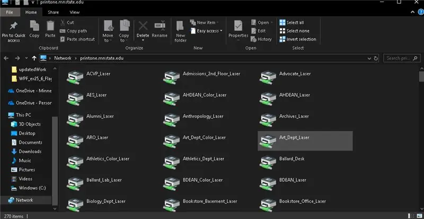The width and height of the screenshot is (424, 219).
Task: Select the Advocate_Laser printer icon
Action: click(x=268, y=77)
